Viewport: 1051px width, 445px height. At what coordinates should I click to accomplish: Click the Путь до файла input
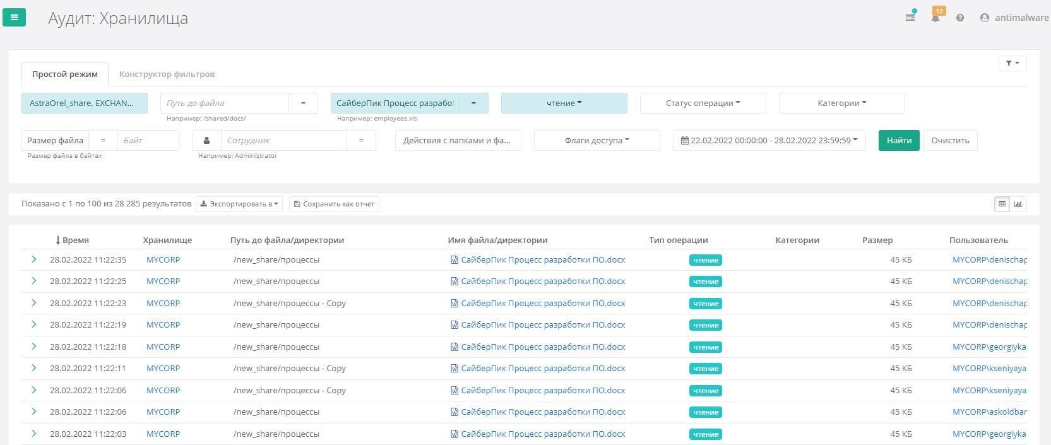(225, 103)
